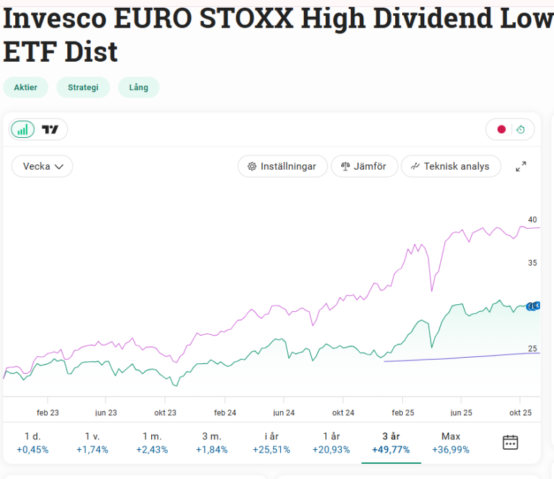Image resolution: width=554 pixels, height=479 pixels.
Task: Click the feb 25 axis label
Action: pyautogui.click(x=403, y=412)
